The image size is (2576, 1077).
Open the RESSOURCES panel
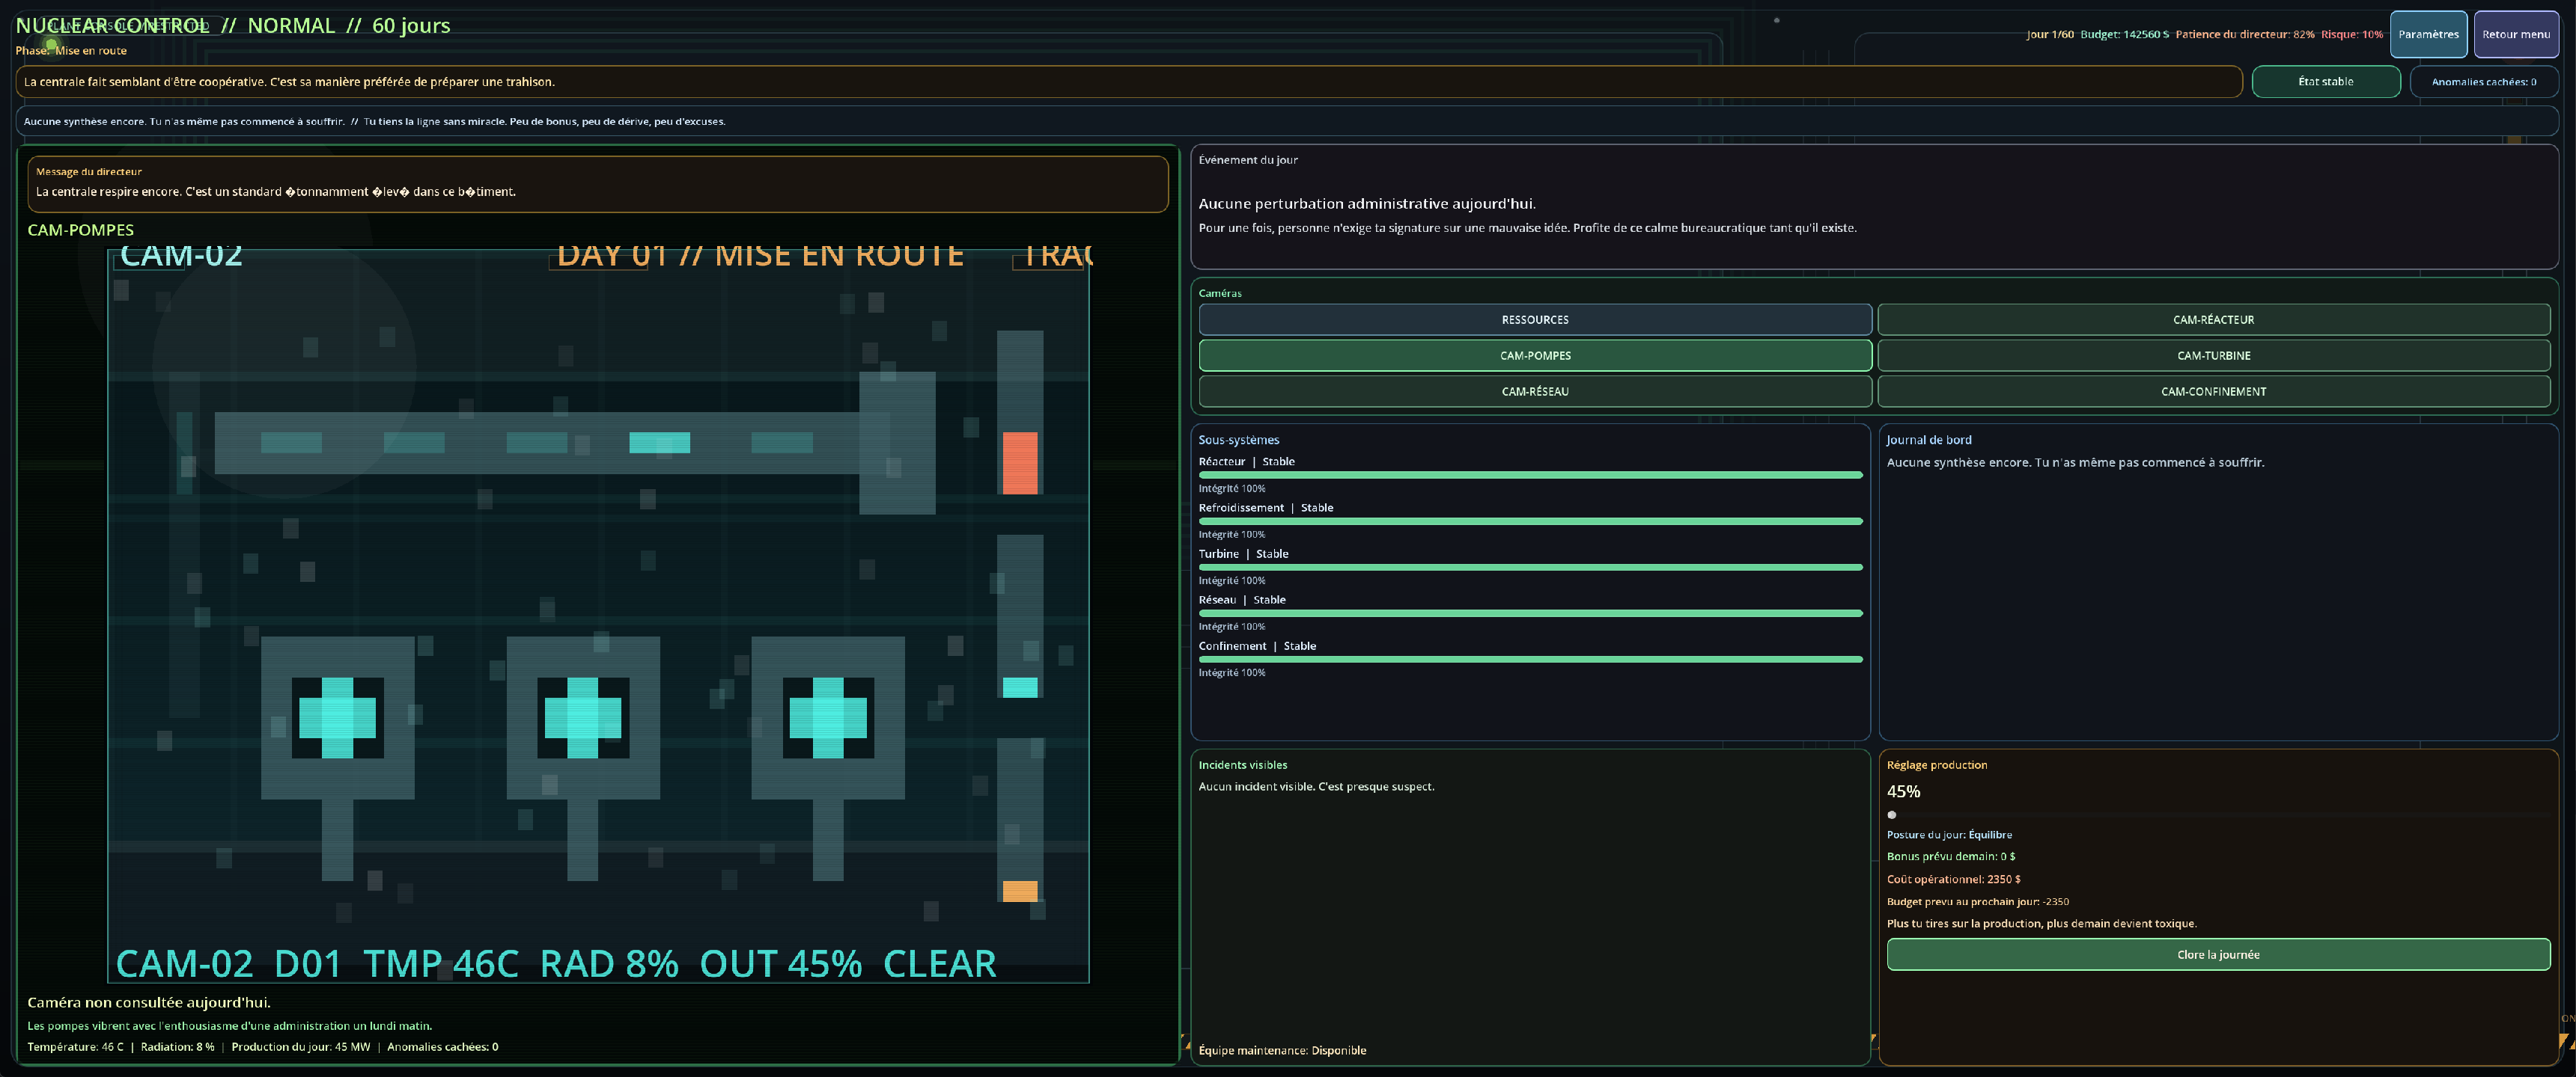[1534, 319]
